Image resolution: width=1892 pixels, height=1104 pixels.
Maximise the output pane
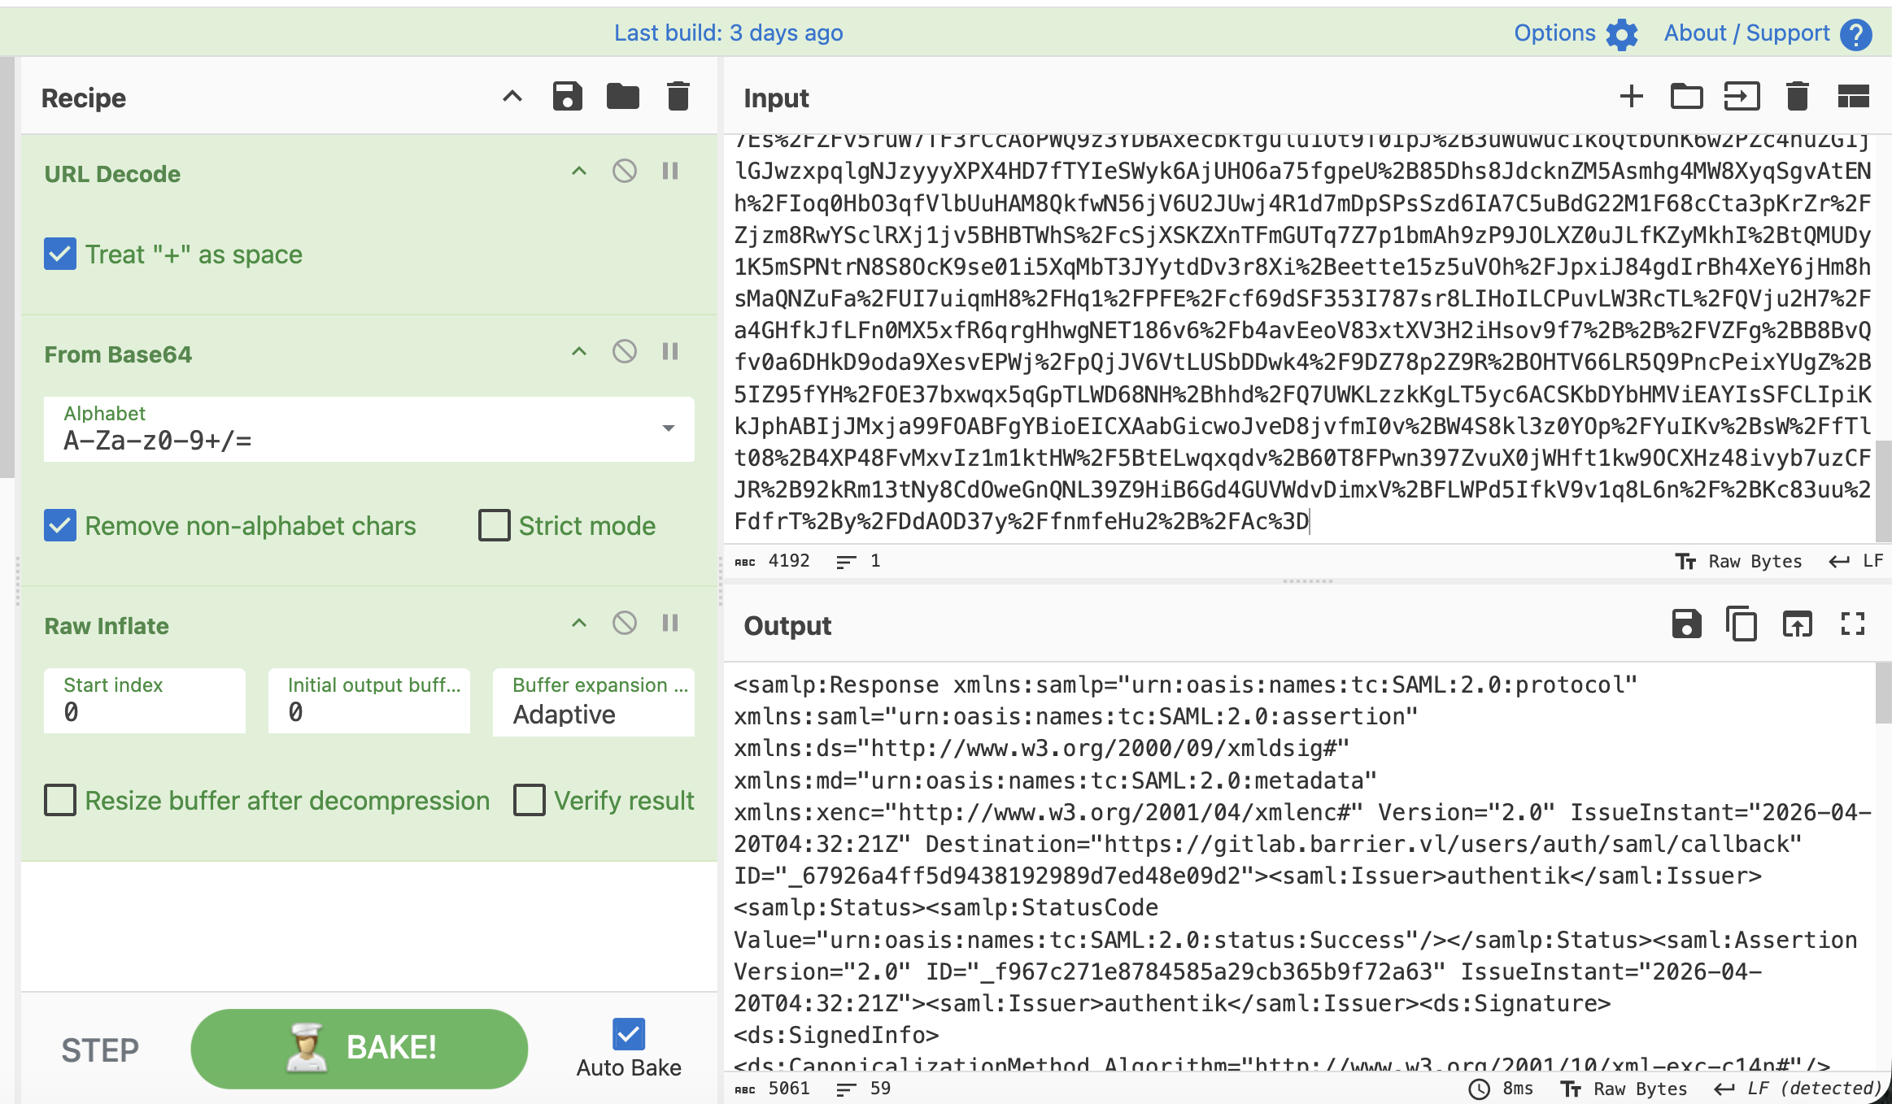(1853, 624)
